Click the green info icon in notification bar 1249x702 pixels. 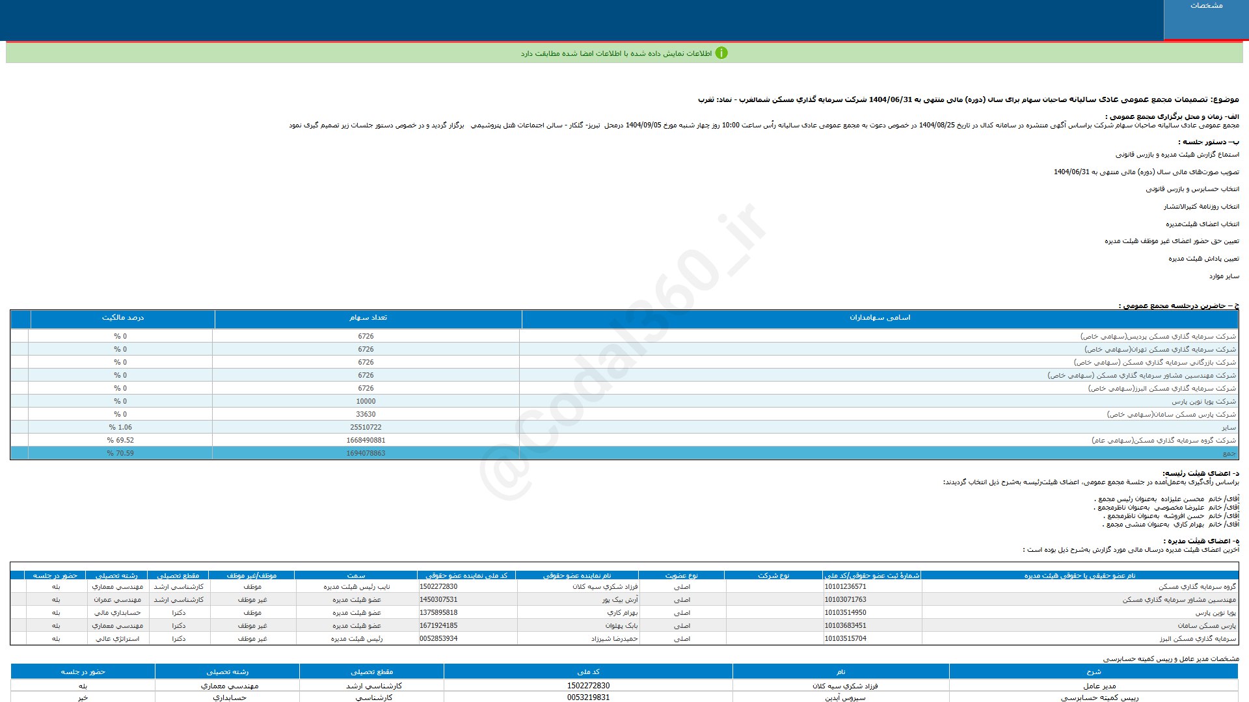click(721, 53)
